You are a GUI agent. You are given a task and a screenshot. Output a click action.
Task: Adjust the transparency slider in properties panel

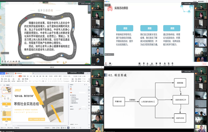[x=83, y=109]
